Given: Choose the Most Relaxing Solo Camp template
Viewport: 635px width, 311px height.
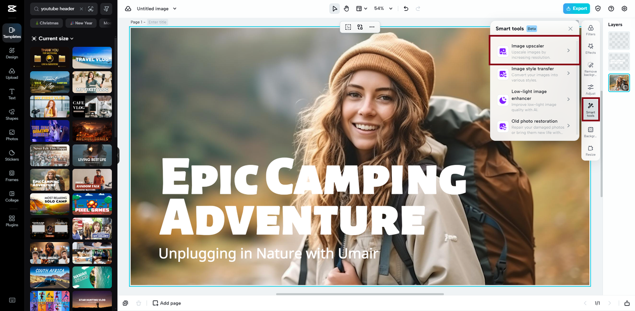Looking at the screenshot, I should click(x=50, y=204).
